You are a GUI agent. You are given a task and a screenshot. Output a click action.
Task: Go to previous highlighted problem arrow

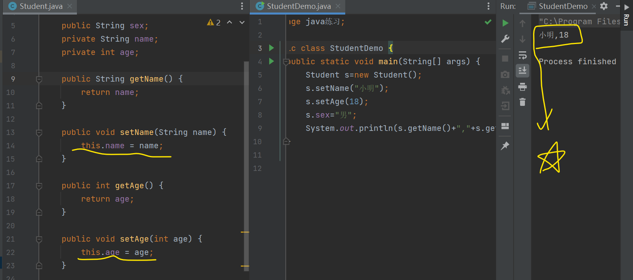coord(229,22)
